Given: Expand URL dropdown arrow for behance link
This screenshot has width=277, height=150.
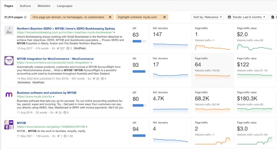Looking at the screenshot, I should [x=86, y=127].
